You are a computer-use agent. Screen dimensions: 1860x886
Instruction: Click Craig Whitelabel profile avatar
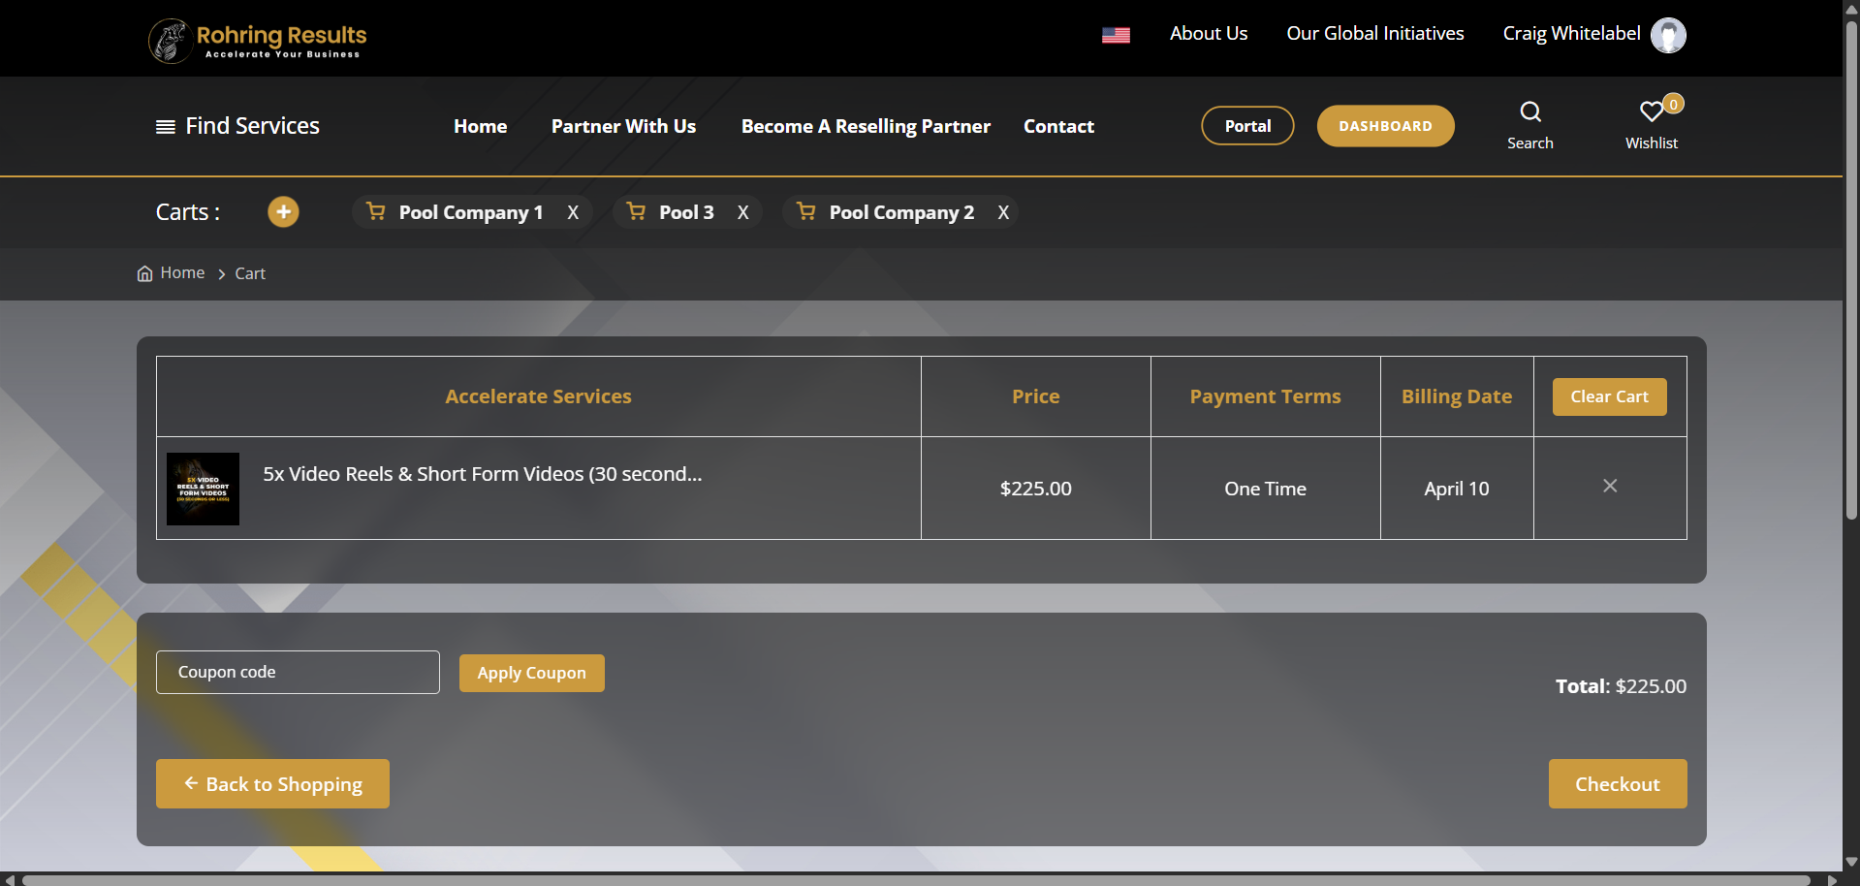(x=1667, y=35)
